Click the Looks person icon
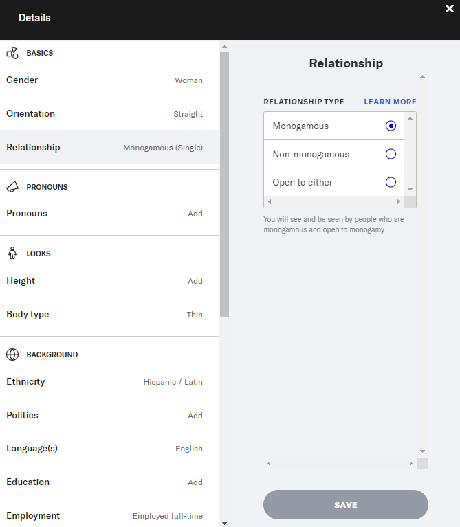460x527 pixels. (12, 254)
